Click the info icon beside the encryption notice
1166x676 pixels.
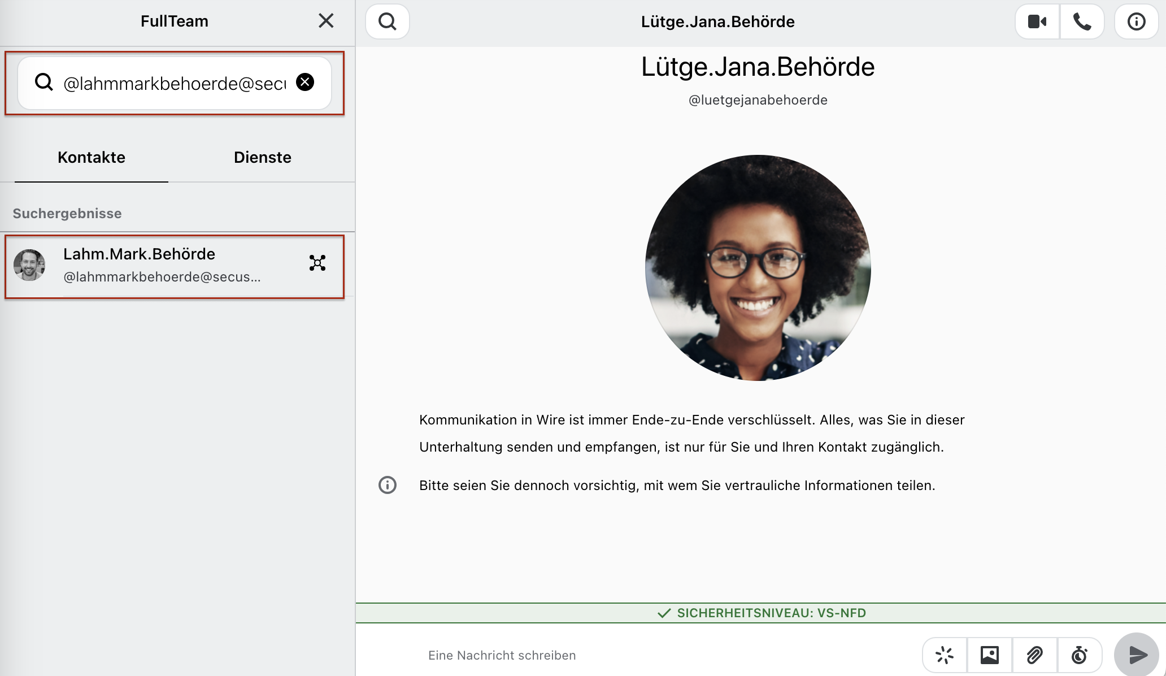(388, 485)
